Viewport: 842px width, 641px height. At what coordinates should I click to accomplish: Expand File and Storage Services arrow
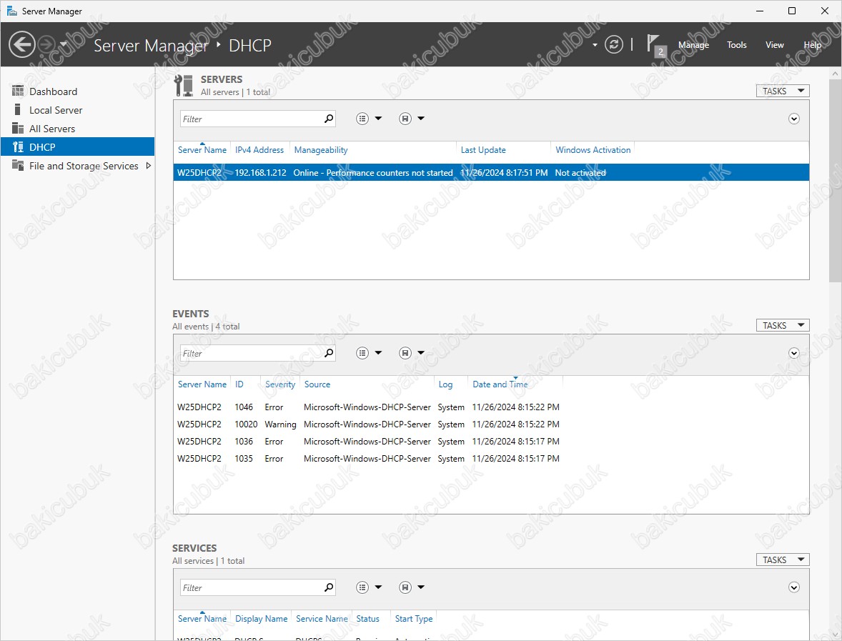[x=149, y=166]
